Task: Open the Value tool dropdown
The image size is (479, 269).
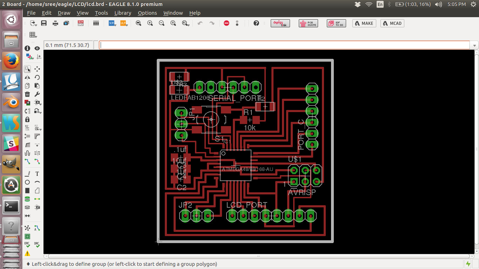Action: click(x=37, y=128)
